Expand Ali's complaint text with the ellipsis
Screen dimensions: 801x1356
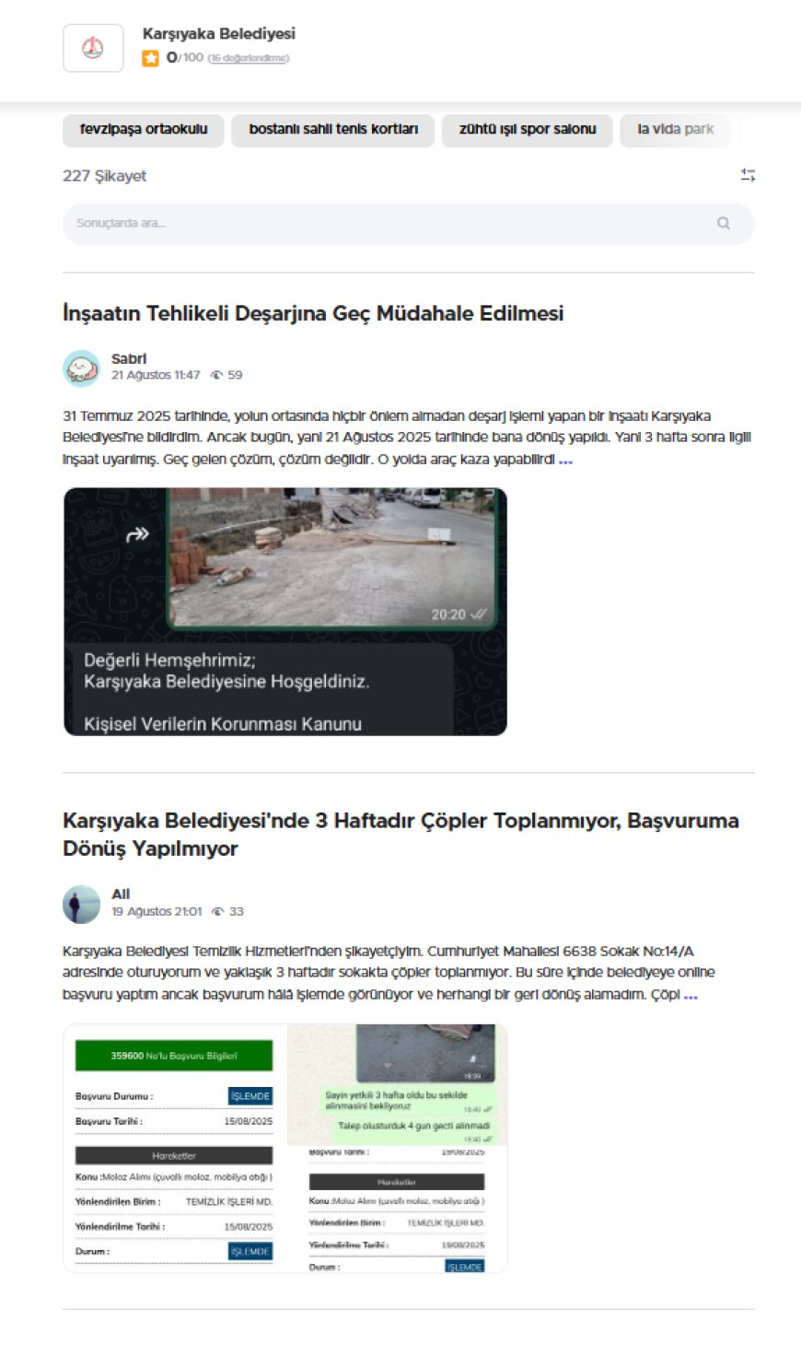coord(691,995)
